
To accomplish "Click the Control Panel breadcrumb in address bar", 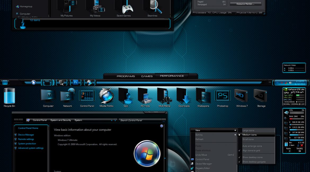I will coord(40,120).
